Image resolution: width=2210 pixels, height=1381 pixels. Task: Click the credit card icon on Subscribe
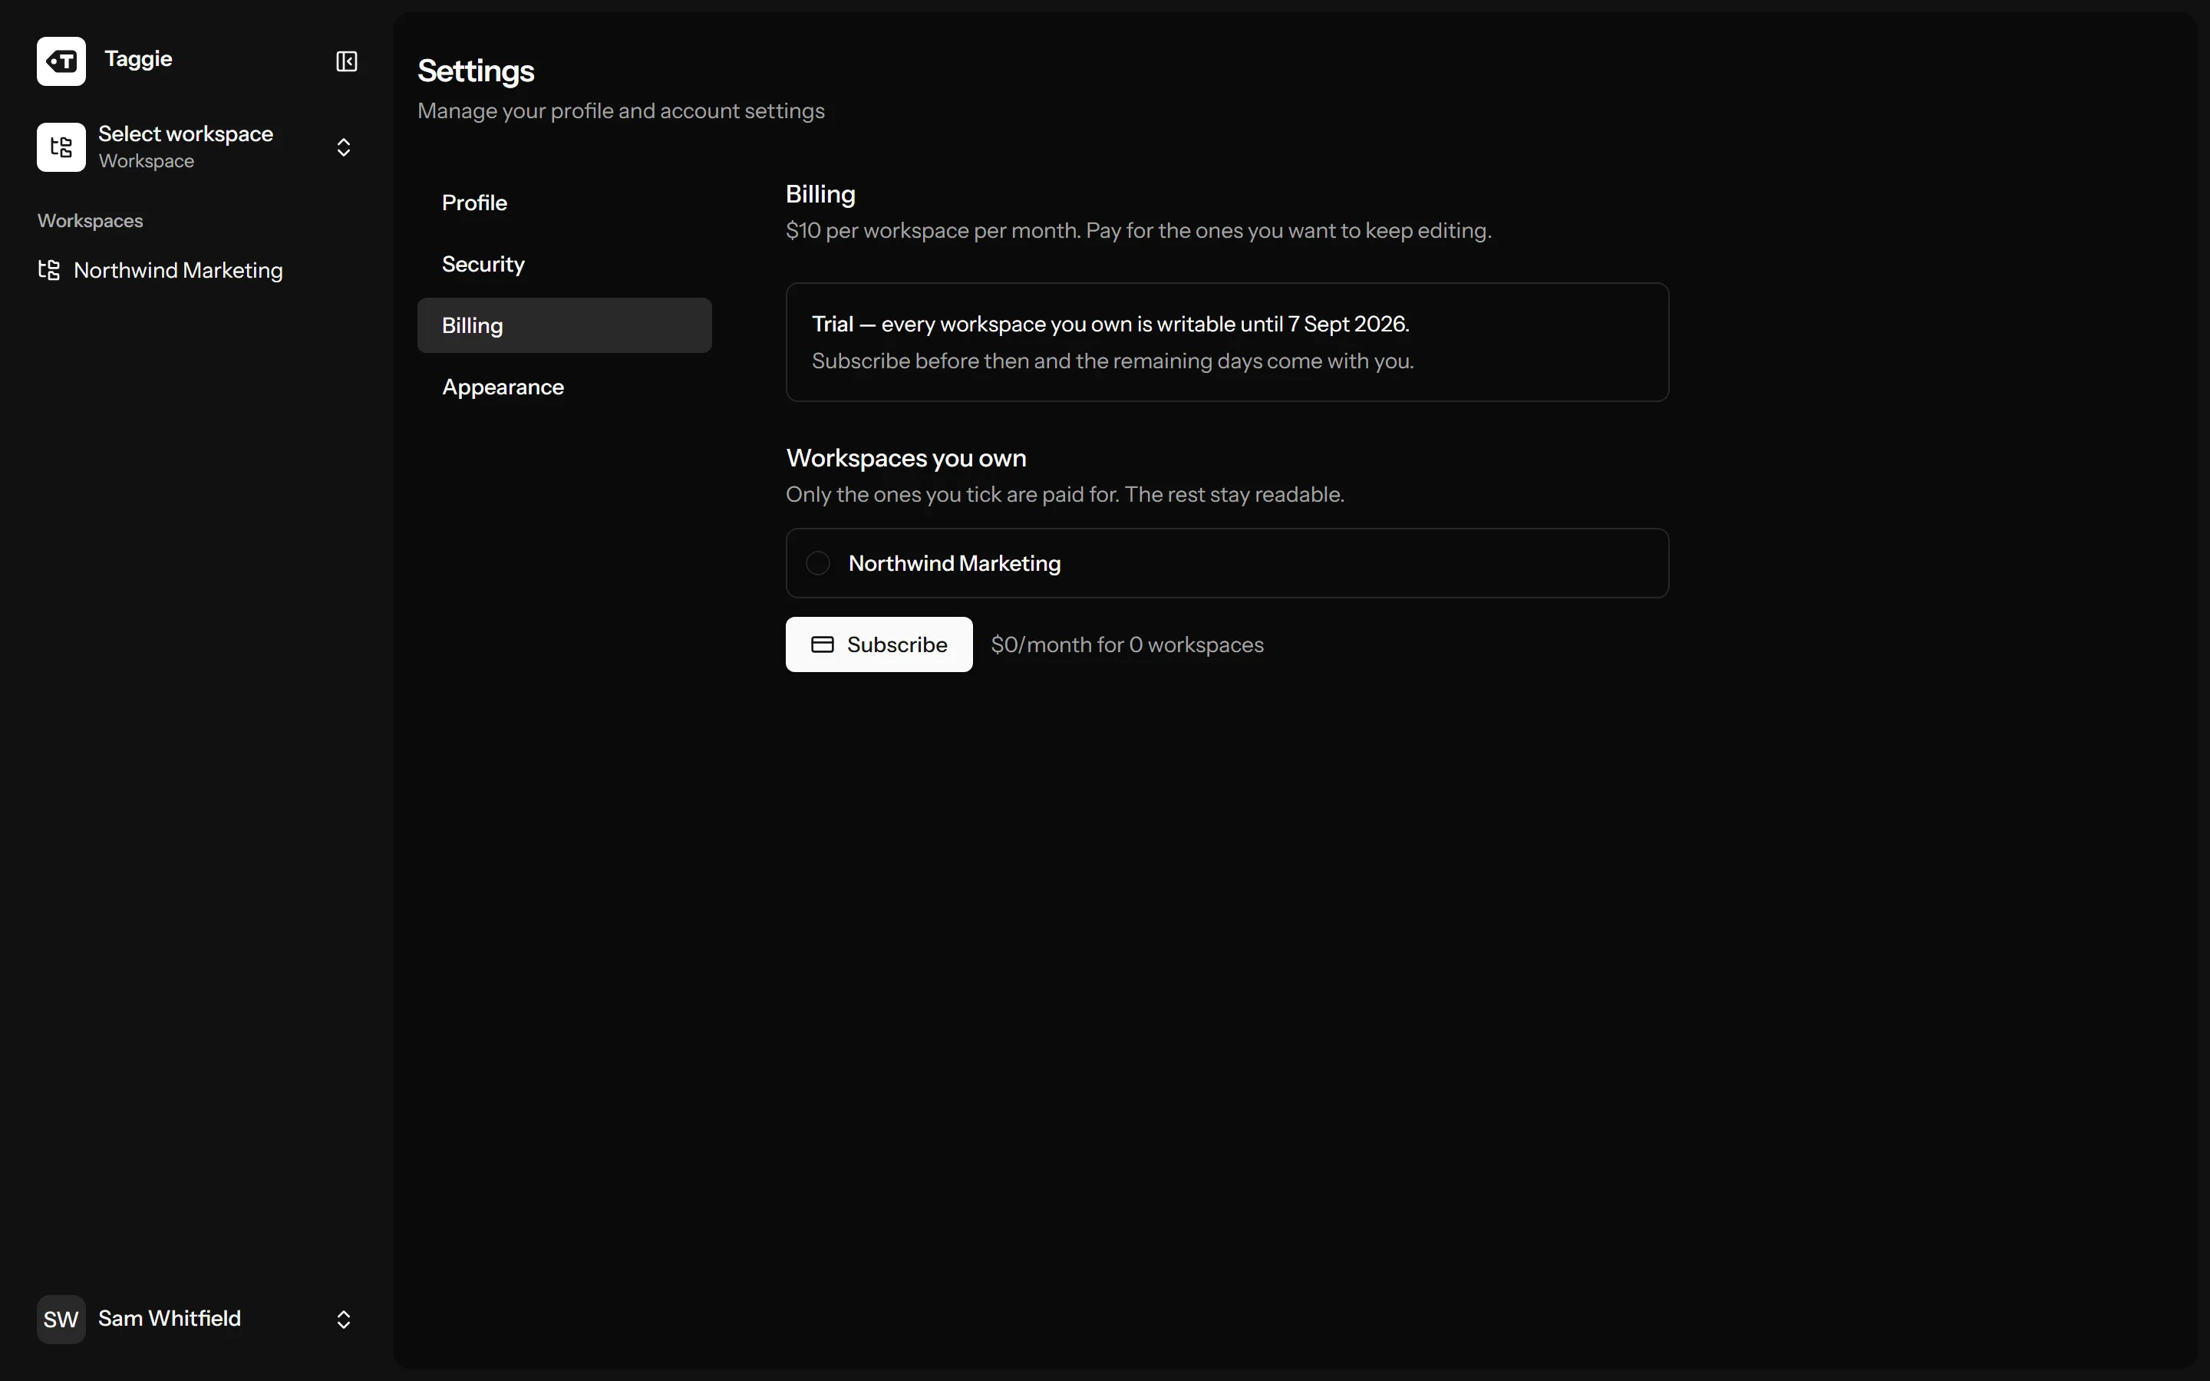[x=822, y=644]
